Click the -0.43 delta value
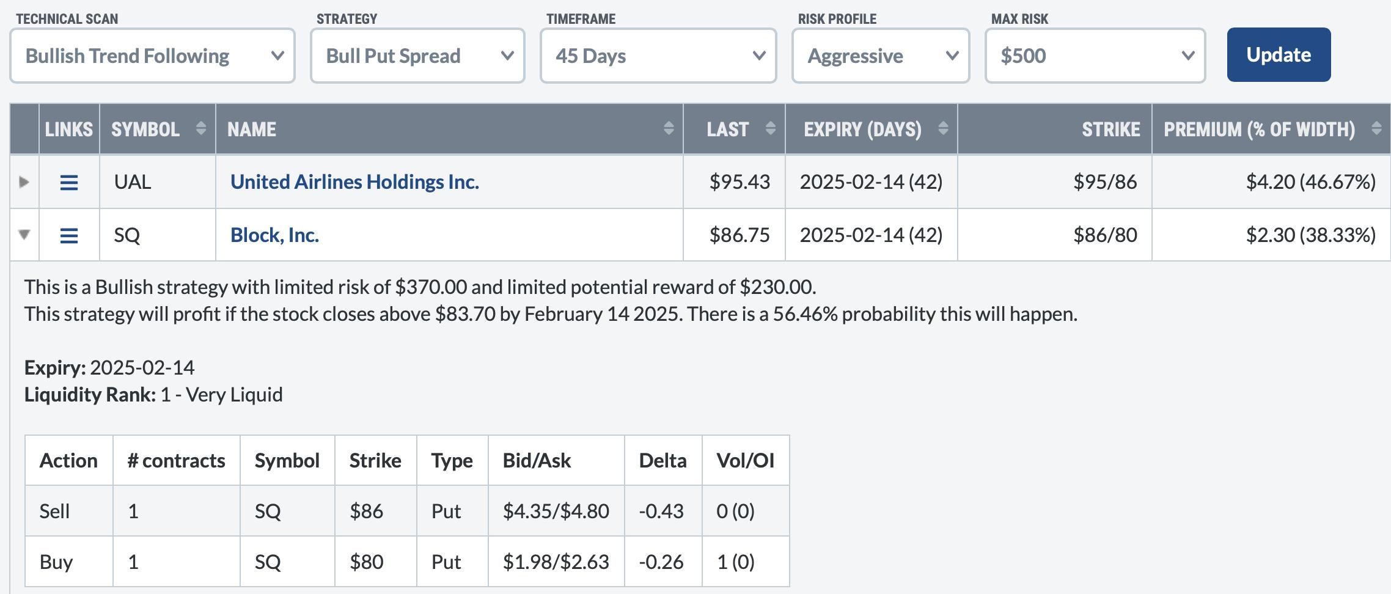Image resolution: width=1391 pixels, height=594 pixels. coord(661,511)
